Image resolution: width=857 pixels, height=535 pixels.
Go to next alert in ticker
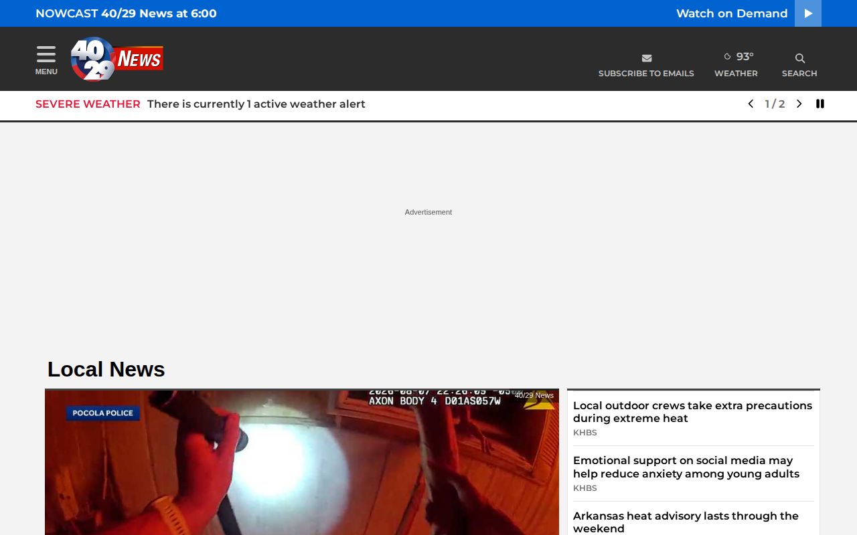(799, 104)
